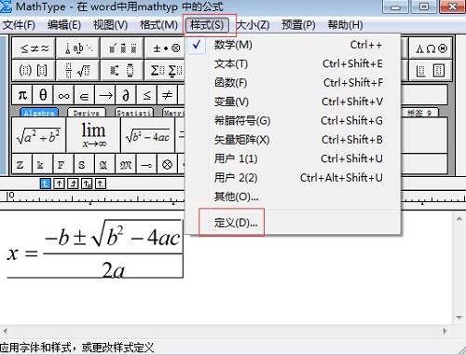Click the x in the quadratic formula
The width and height of the screenshot is (466, 355).
point(13,253)
